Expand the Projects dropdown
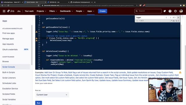 point(41,11)
